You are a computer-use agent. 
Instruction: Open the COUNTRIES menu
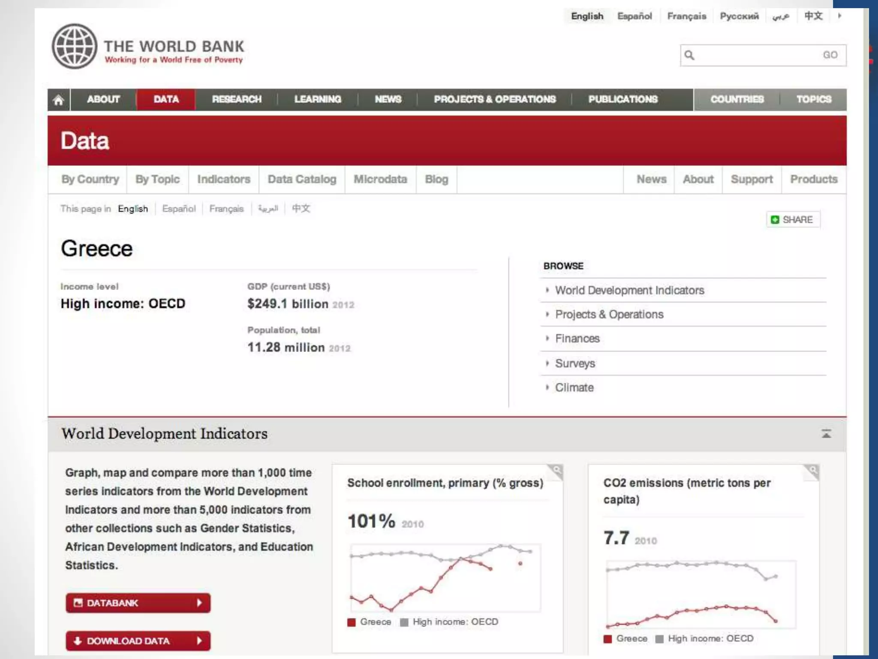point(737,100)
